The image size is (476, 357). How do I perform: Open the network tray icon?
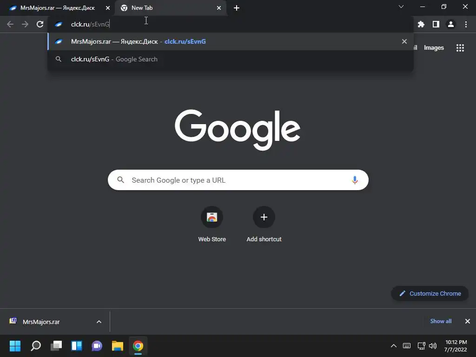pyautogui.click(x=421, y=346)
